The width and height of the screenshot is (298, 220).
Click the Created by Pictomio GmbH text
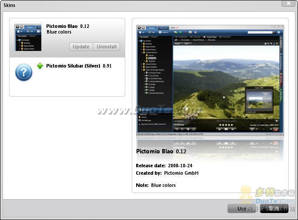pos(167,173)
